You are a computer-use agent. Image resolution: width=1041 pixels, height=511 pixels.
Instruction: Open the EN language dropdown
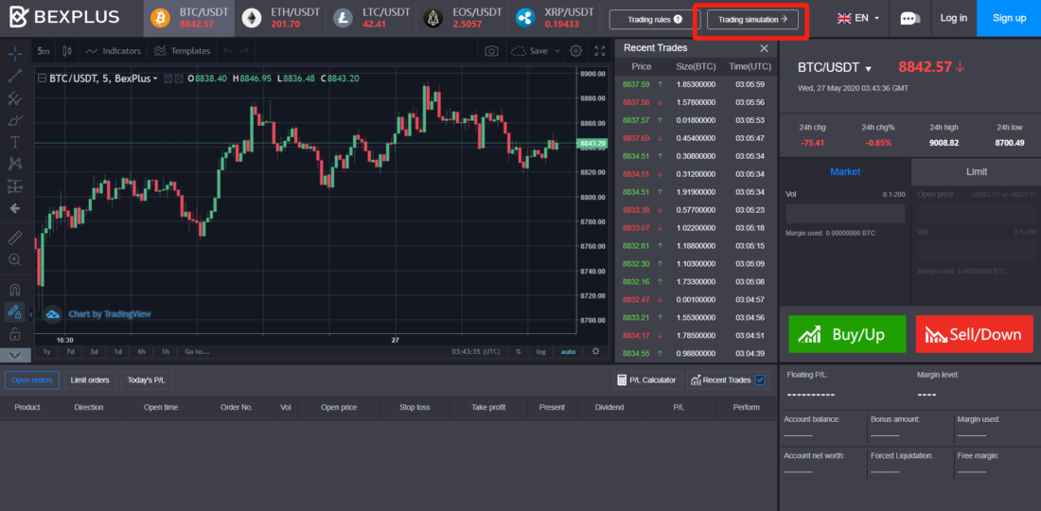point(858,18)
